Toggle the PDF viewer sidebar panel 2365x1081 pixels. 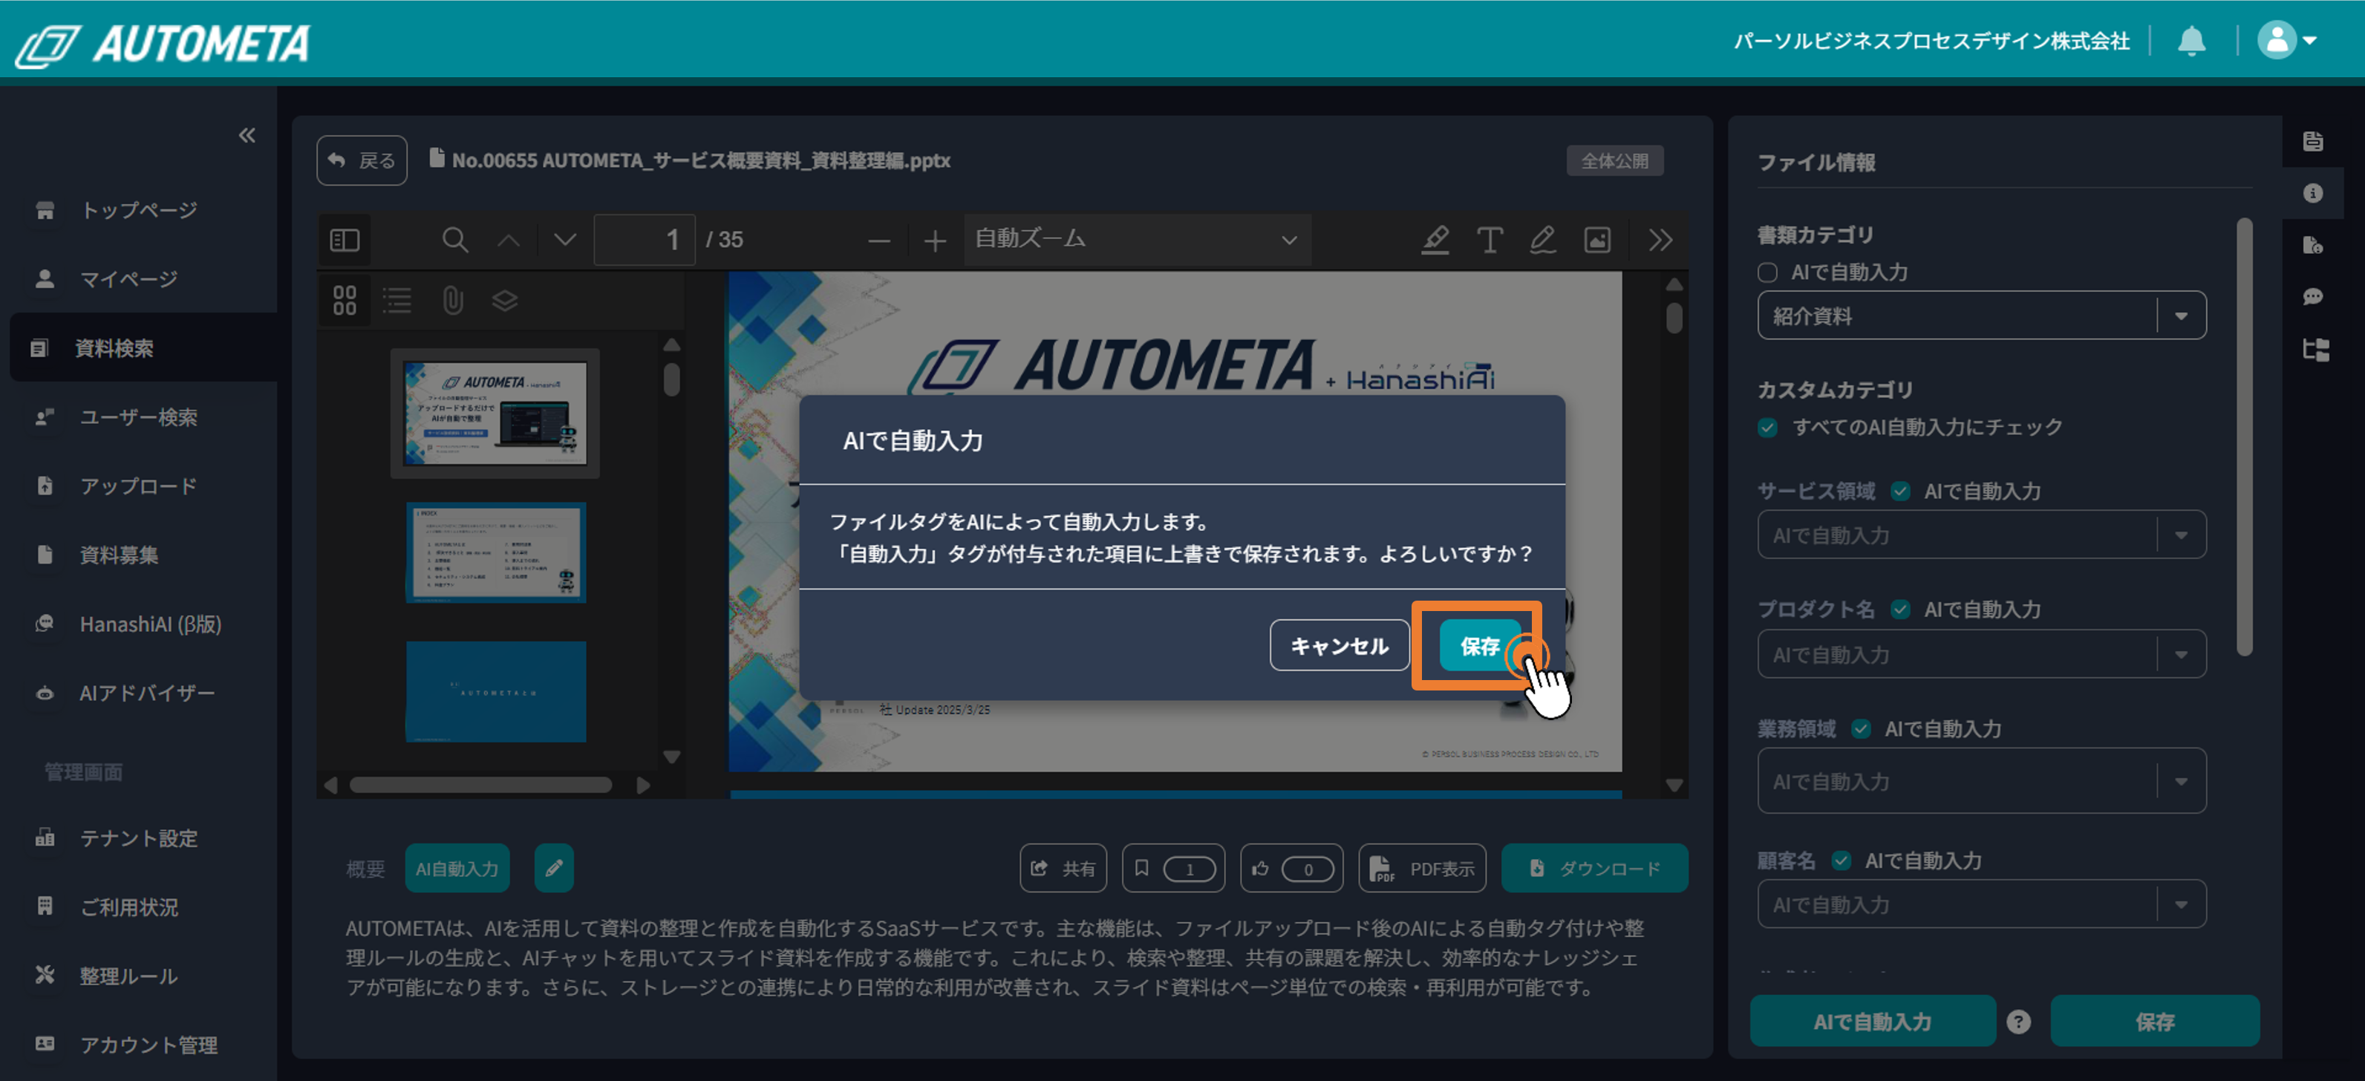pos(345,241)
